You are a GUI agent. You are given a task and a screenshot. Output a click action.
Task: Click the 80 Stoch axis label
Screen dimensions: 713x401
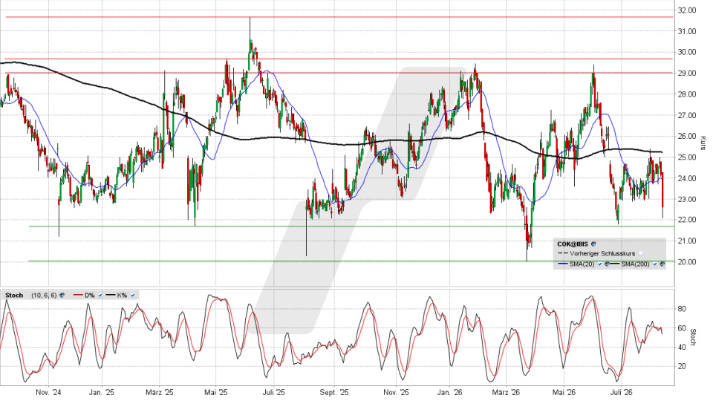682,309
